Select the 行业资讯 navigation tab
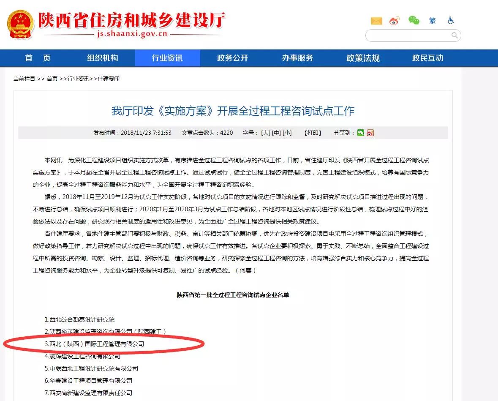 click(167, 58)
